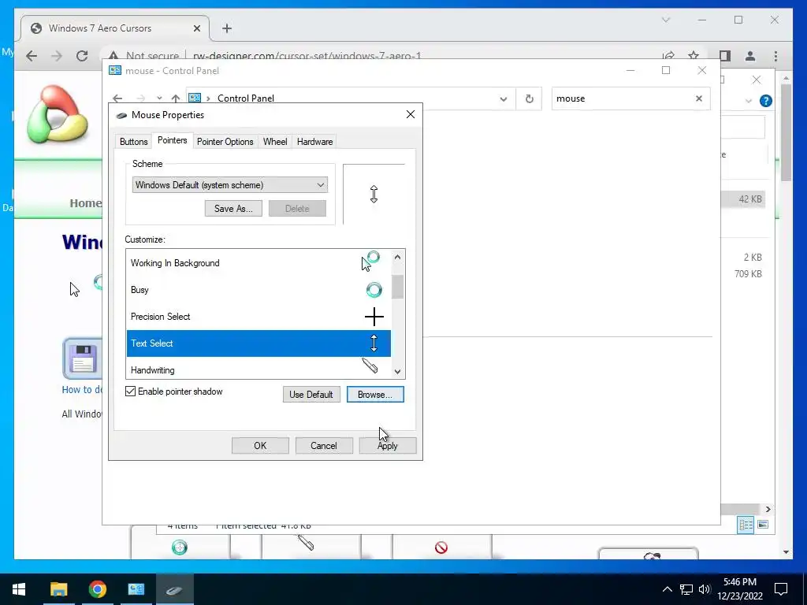Click the Customize list scrollbar thumb
Image resolution: width=807 pixels, height=605 pixels.
[x=397, y=287]
